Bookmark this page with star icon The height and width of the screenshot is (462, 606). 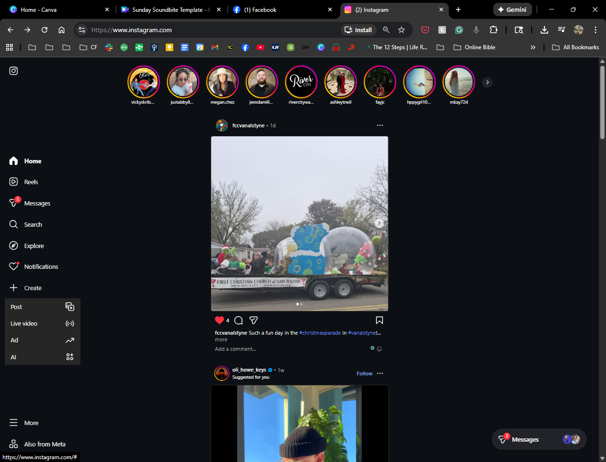[x=401, y=30]
